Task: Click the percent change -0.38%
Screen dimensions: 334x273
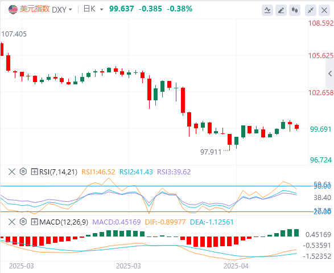Action: pos(180,9)
